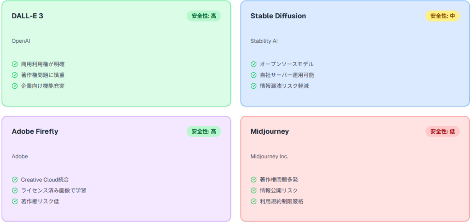Screen dimensions: 471x222
Task: Click the check icon beside 自社サーバー運用可能
Action: [x=253, y=75]
